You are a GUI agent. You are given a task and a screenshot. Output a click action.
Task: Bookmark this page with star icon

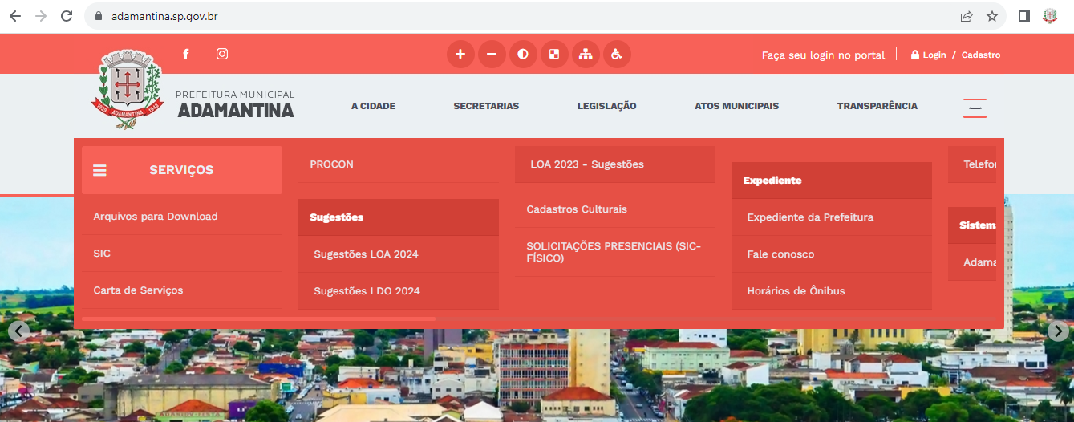(x=992, y=16)
